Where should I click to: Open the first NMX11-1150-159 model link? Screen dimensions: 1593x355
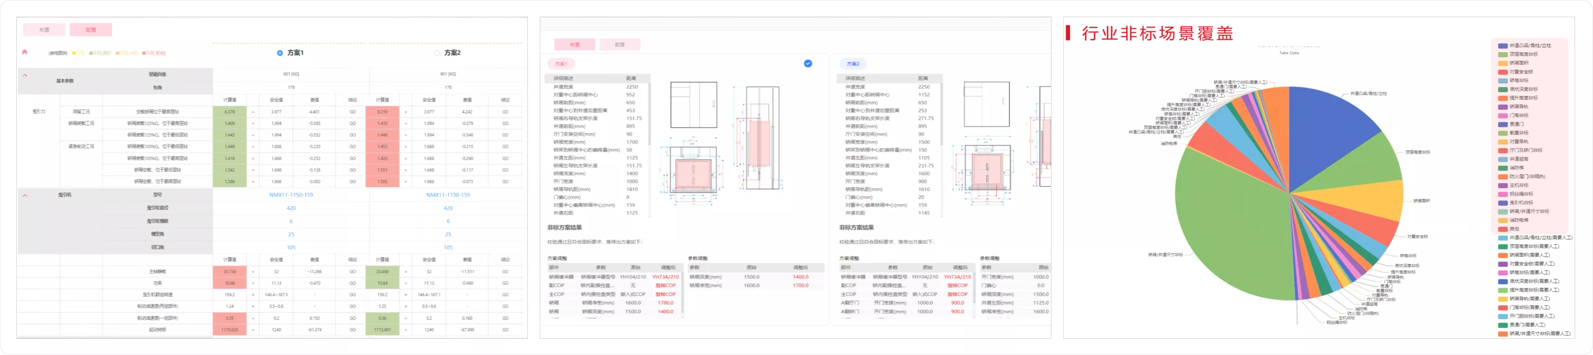[x=291, y=195]
